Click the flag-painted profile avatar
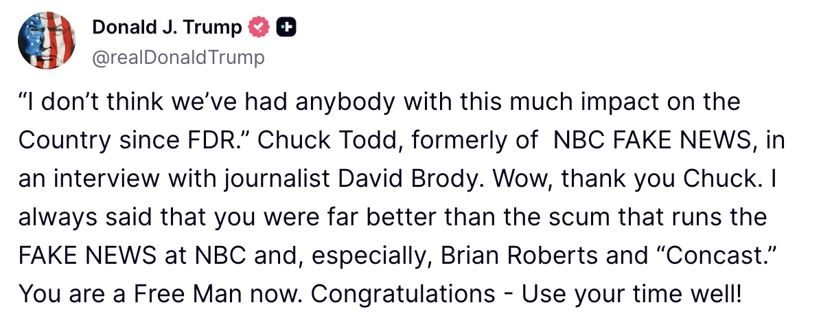The height and width of the screenshot is (316, 821). pos(47,40)
